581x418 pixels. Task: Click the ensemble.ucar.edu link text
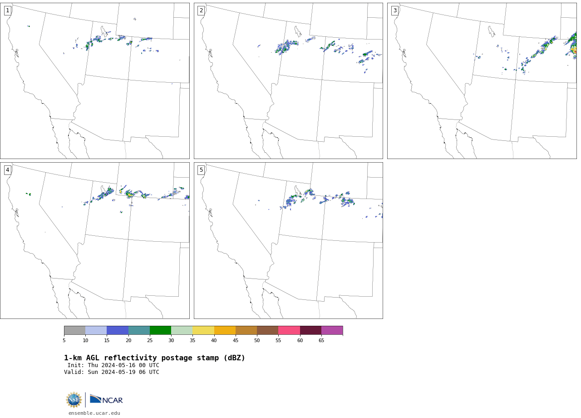94,413
